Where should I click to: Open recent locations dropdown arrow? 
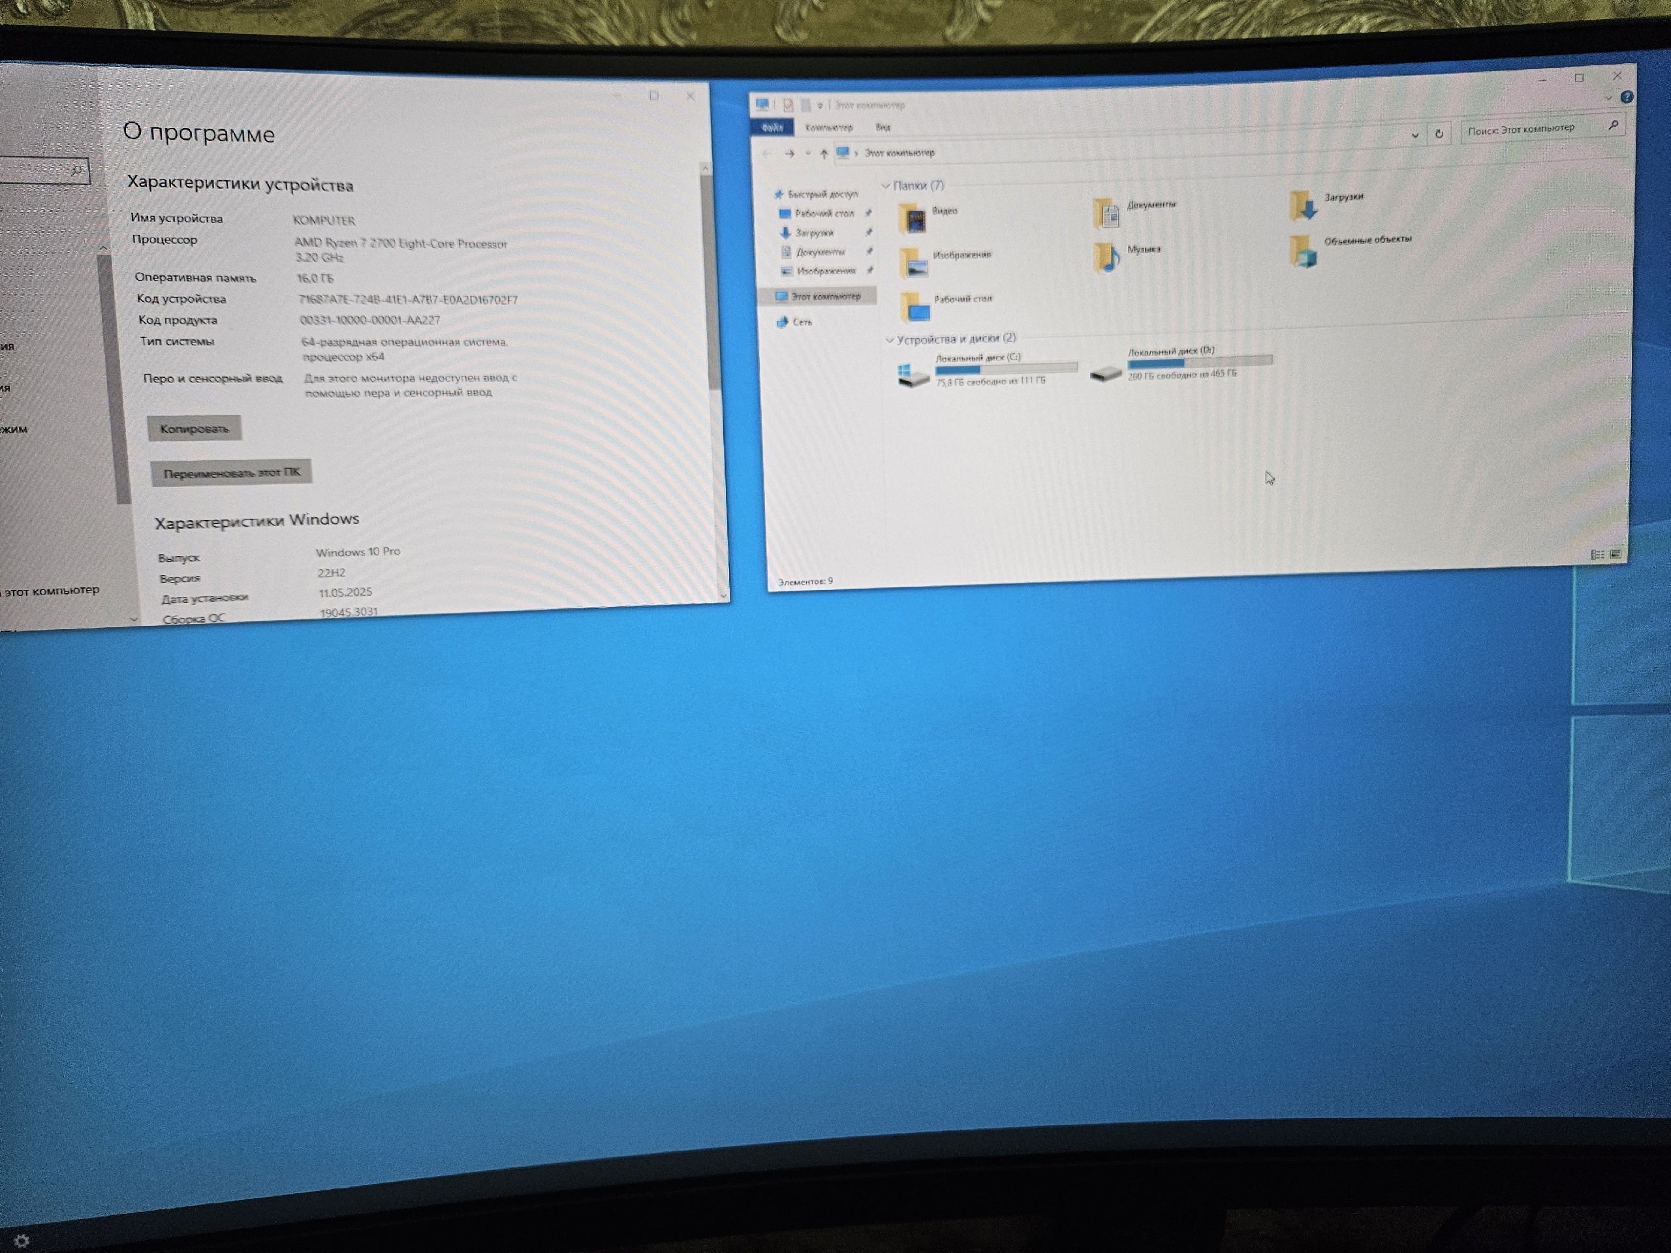tap(807, 154)
